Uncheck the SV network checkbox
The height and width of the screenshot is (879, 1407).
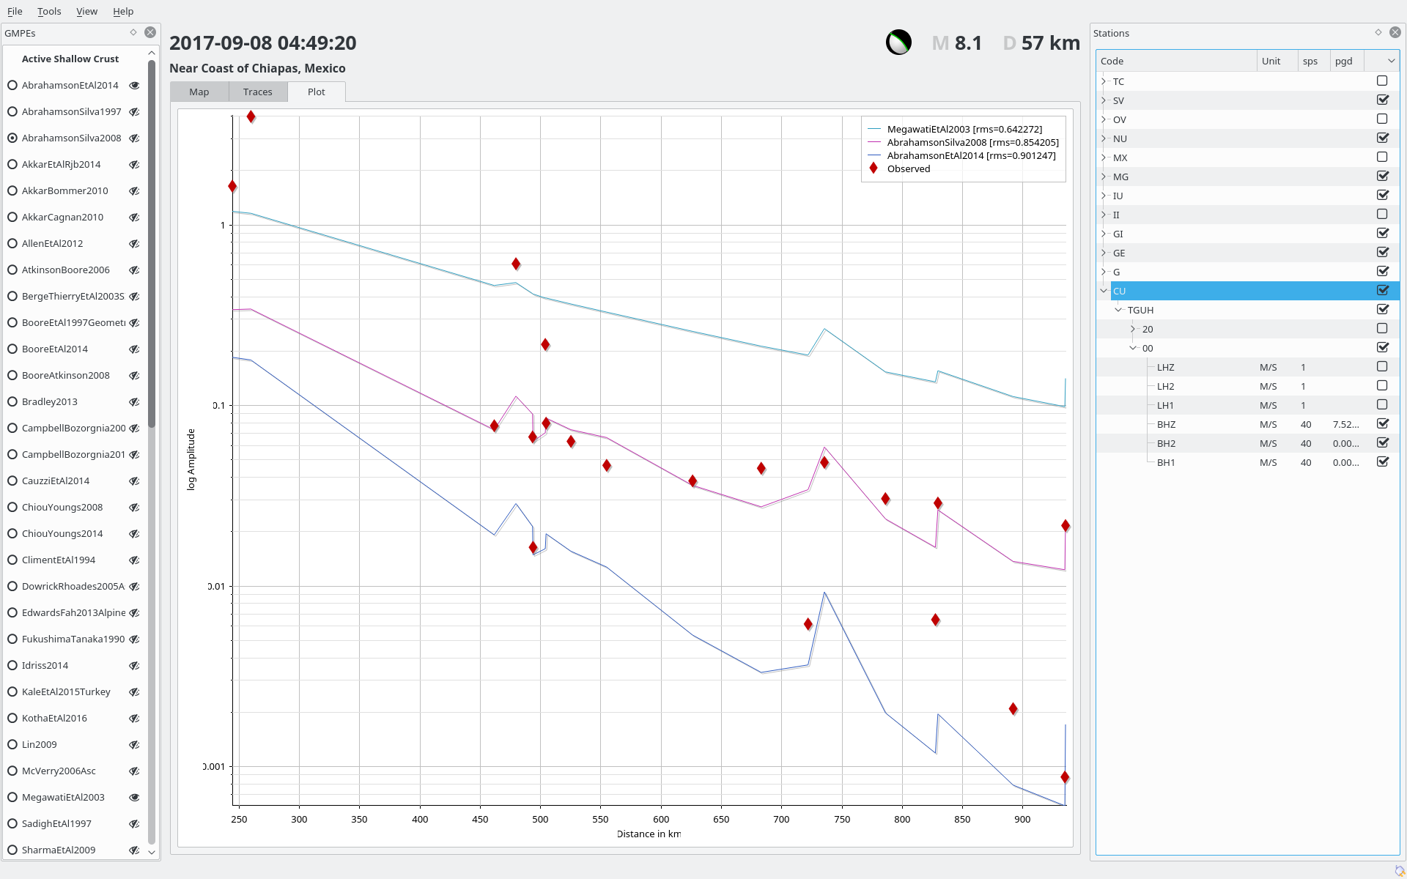1382,100
